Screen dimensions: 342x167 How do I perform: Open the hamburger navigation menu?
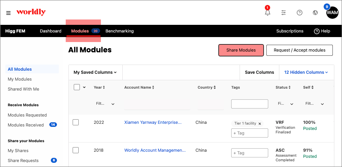[x=8, y=13]
